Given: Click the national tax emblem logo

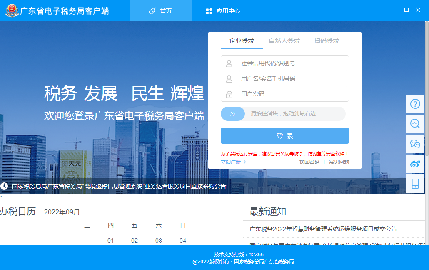Looking at the screenshot, I should (x=12, y=11).
